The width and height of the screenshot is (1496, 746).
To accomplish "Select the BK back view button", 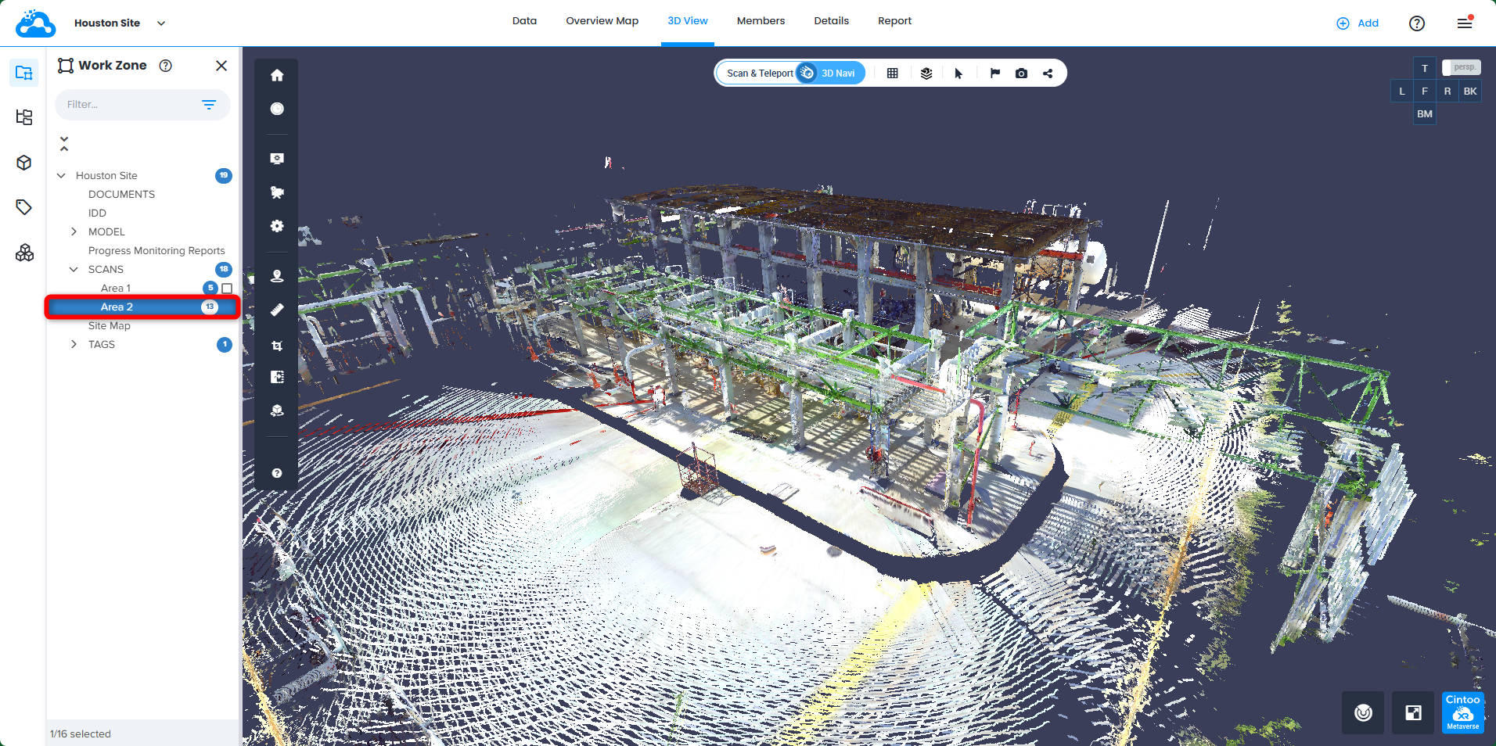I will [1470, 91].
